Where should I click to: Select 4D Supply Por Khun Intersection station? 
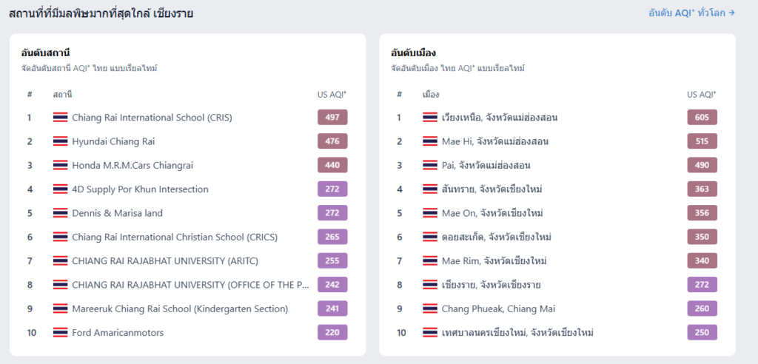[x=140, y=189]
